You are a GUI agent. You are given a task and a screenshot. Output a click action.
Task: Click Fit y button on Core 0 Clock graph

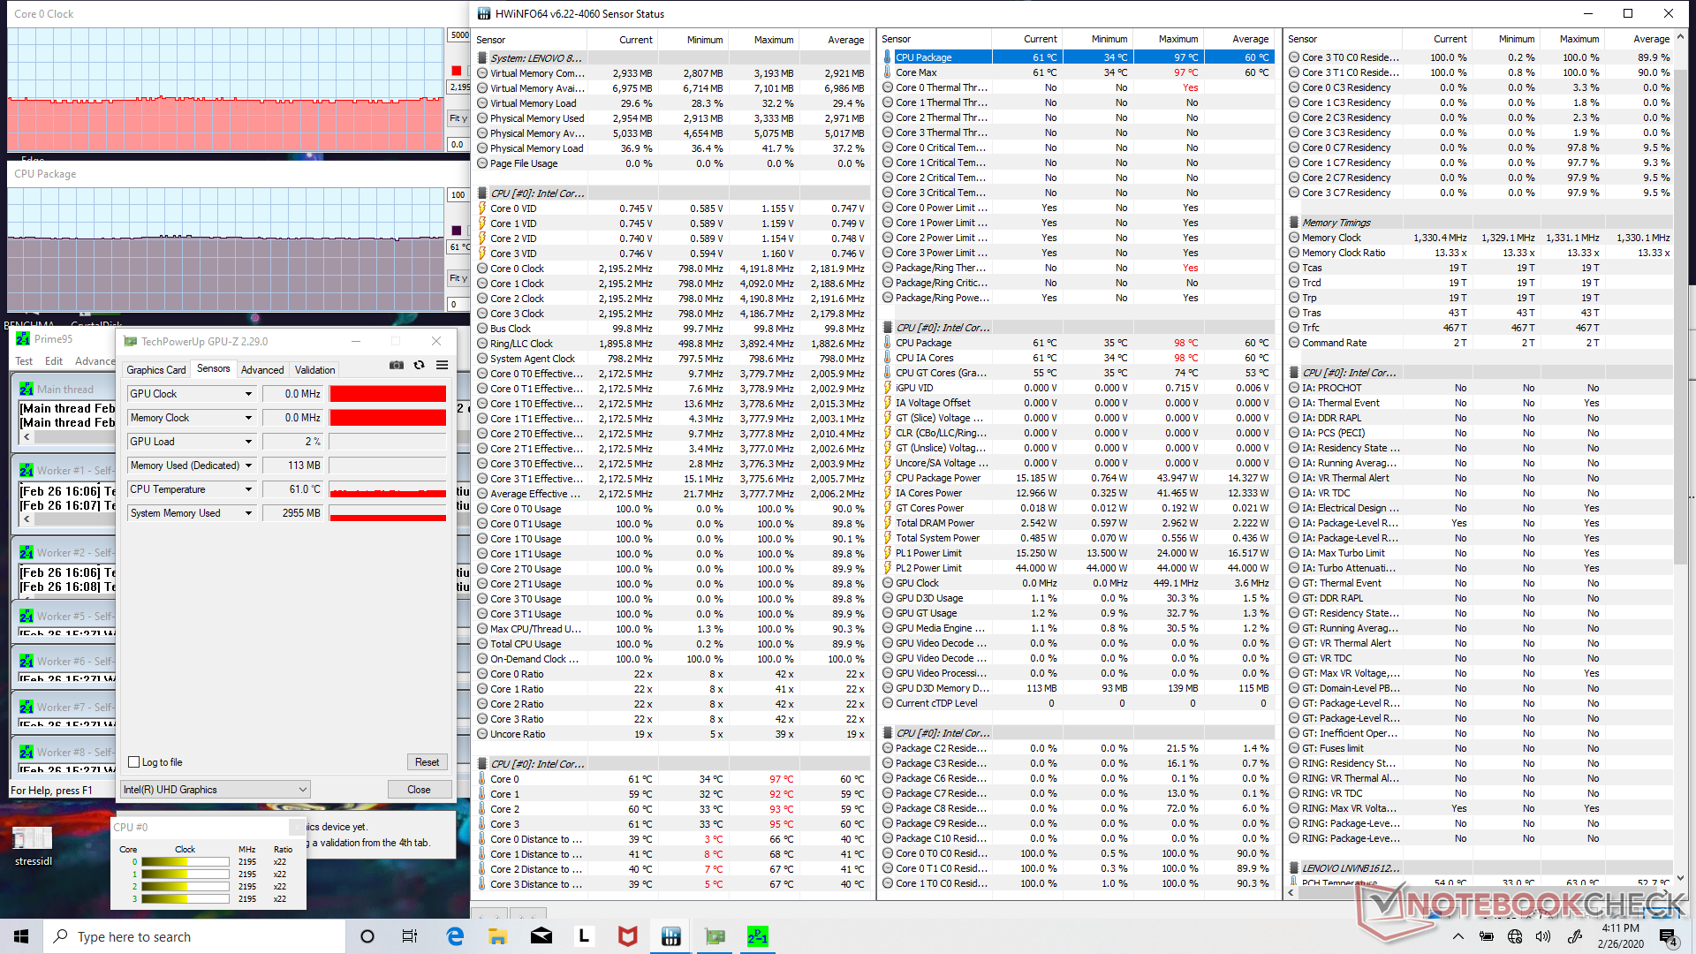coord(458,118)
